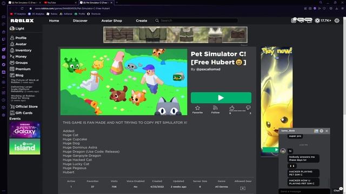Open the Avatar Shop
The width and height of the screenshot is (346, 194).
point(112,20)
